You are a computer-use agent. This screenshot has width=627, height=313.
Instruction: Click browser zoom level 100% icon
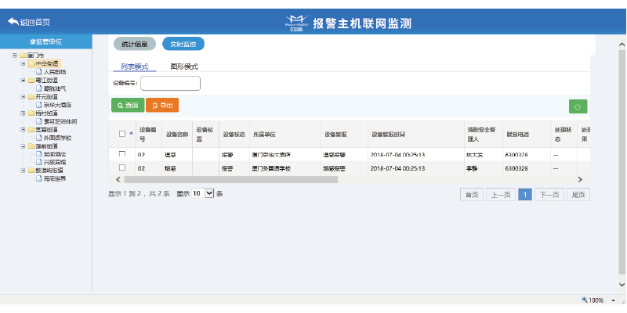click(x=585, y=300)
